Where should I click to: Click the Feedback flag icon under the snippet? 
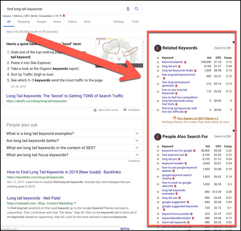coord(125,110)
